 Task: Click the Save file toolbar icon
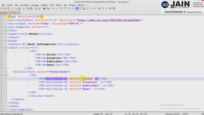pyautogui.click(x=5, y=9)
